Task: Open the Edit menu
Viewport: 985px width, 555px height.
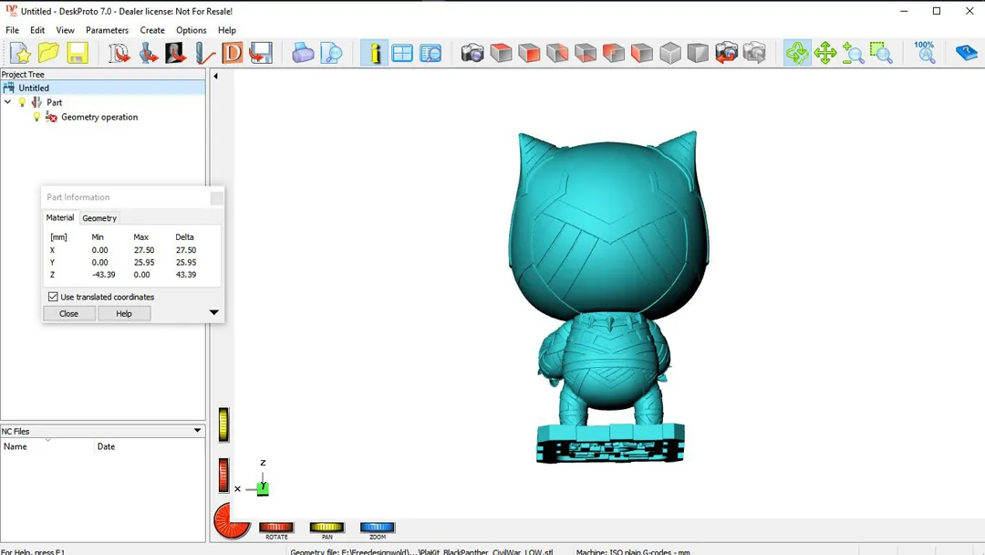Action: tap(37, 30)
